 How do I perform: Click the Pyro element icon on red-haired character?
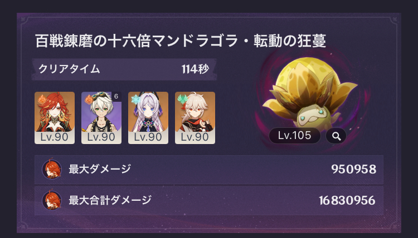click(42, 100)
